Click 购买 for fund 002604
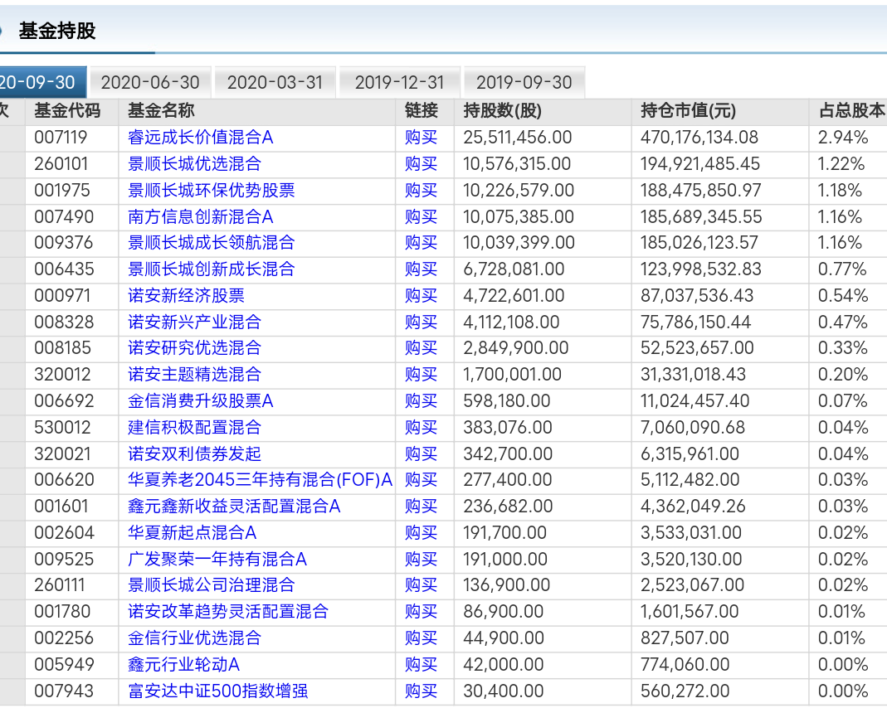This screenshot has width=887, height=708. (x=422, y=533)
